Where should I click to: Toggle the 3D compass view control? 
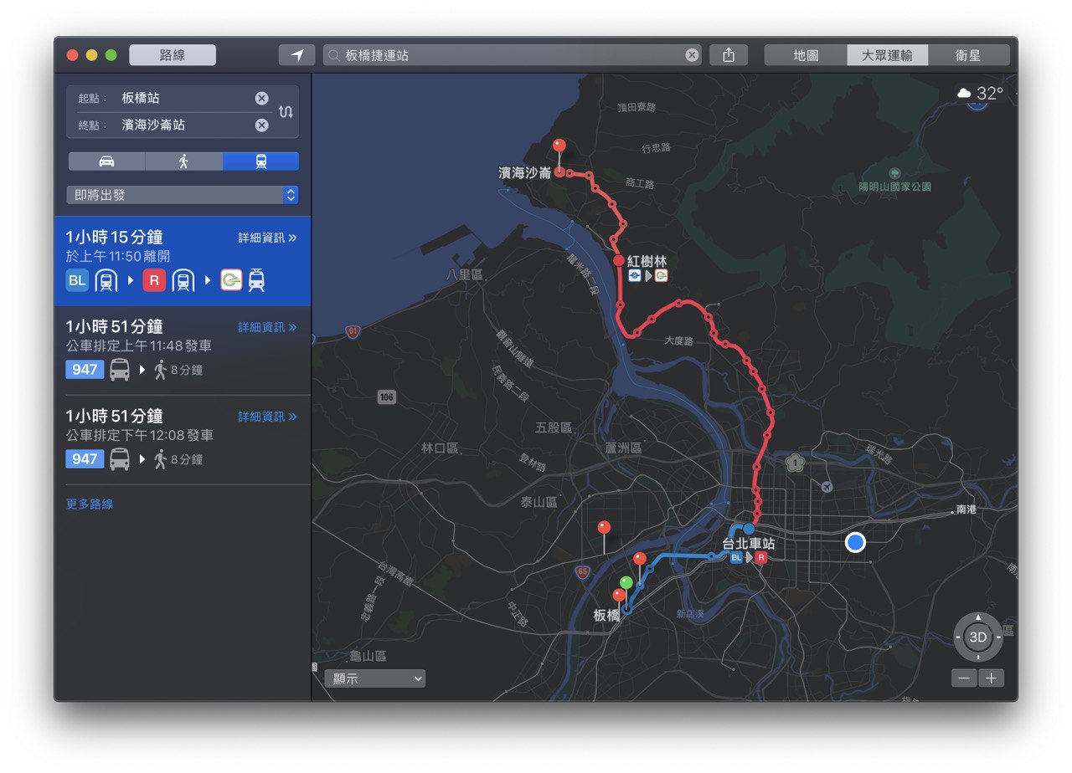pyautogui.click(x=977, y=637)
